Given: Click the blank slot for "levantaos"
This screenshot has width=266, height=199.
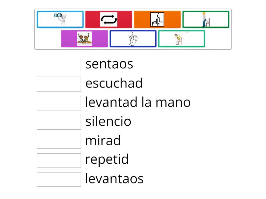Looking at the screenshot, I should pyautogui.click(x=59, y=179).
